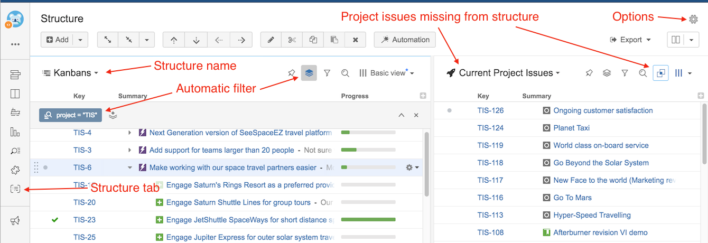Expand the TIS-4 row
This screenshot has height=243, width=708.
click(x=130, y=133)
